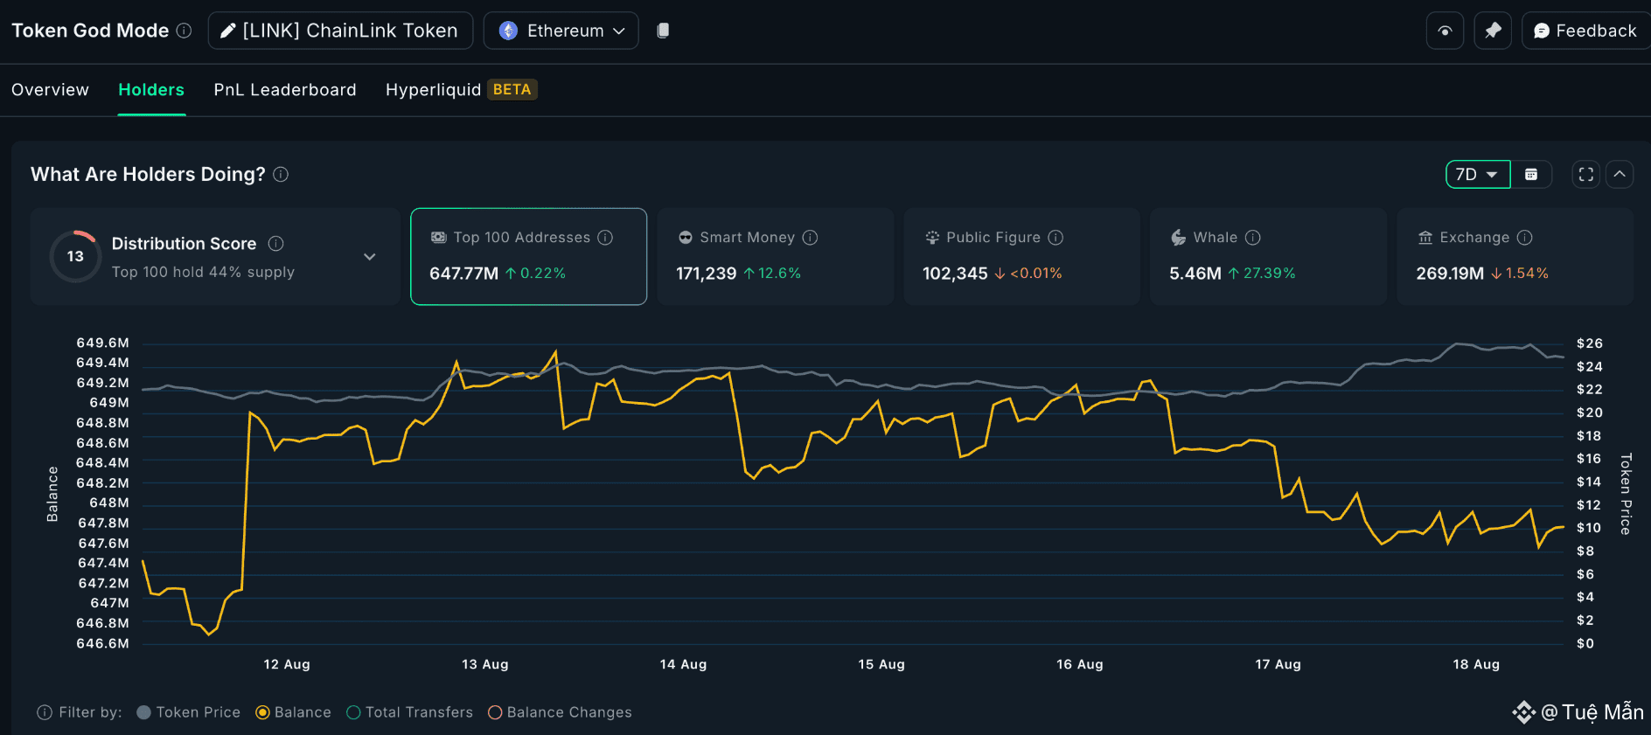Click the Public Figure info icon
The height and width of the screenshot is (735, 1651).
click(1055, 238)
